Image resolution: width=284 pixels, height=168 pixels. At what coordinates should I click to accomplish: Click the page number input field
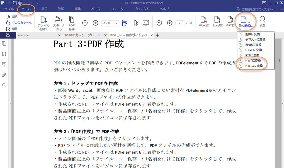tap(180, 23)
